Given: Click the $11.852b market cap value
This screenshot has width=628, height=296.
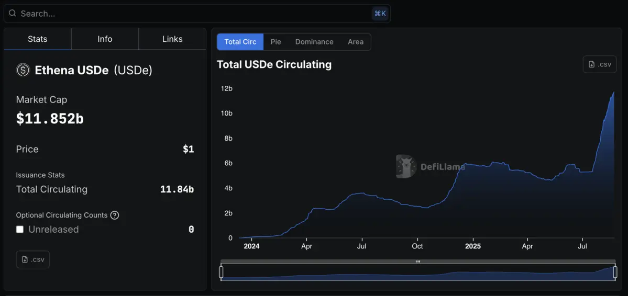Looking at the screenshot, I should pyautogui.click(x=50, y=119).
